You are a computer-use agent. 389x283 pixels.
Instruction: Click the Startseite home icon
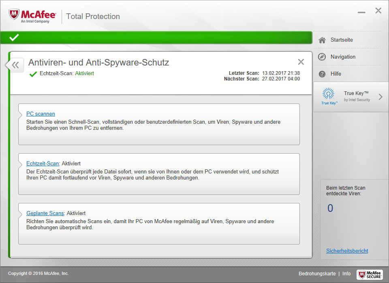[x=322, y=40]
